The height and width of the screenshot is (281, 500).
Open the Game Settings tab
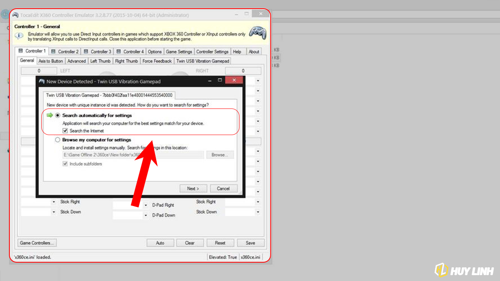tap(179, 52)
